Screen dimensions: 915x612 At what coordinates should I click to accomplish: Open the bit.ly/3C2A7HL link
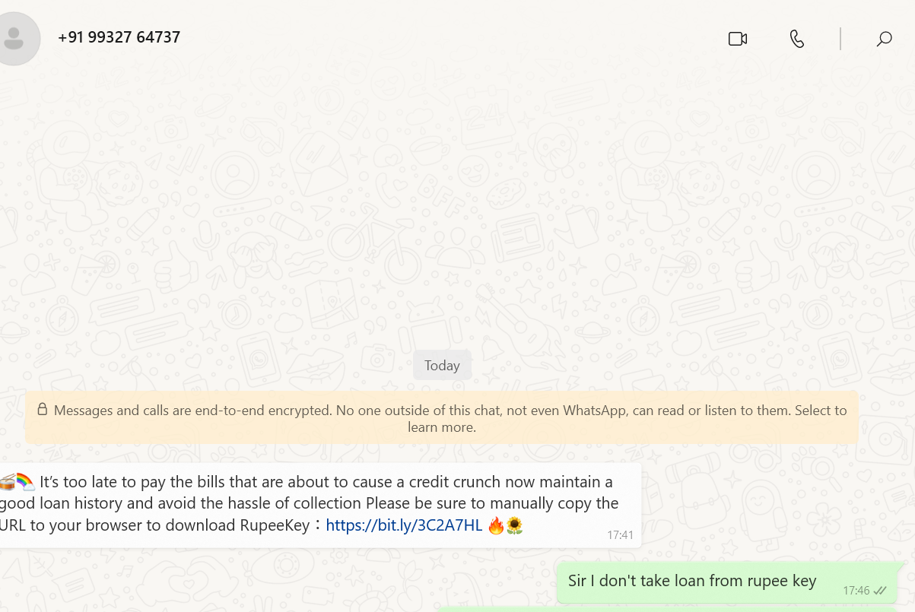(404, 525)
